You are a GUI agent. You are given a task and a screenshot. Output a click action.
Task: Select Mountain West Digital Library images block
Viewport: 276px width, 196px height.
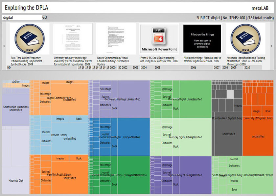point(238,106)
